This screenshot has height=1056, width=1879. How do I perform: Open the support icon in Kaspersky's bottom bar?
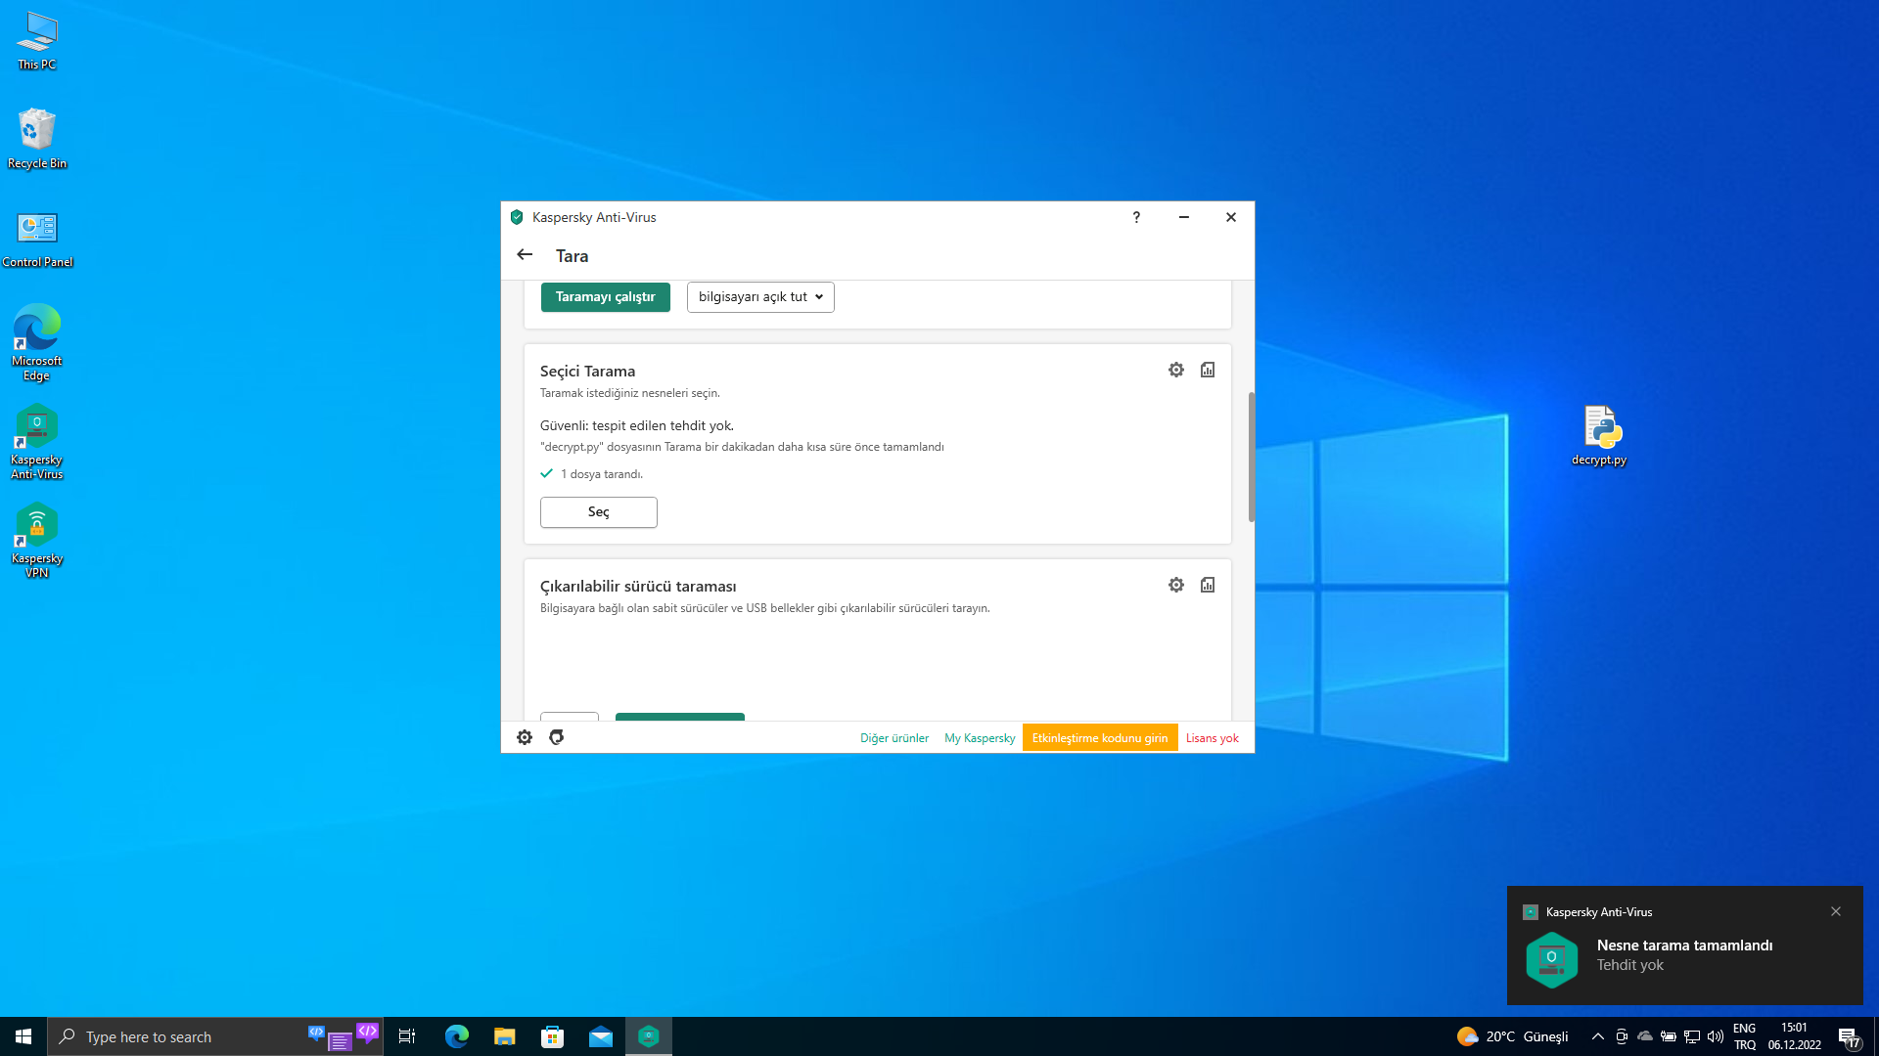pos(556,737)
